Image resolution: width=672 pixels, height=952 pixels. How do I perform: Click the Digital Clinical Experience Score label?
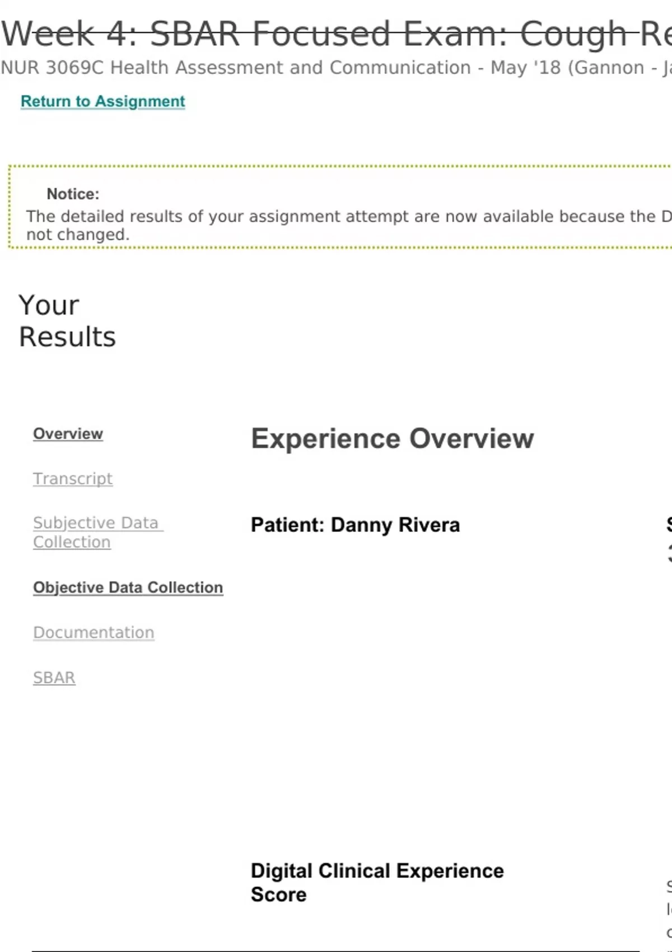click(x=377, y=883)
